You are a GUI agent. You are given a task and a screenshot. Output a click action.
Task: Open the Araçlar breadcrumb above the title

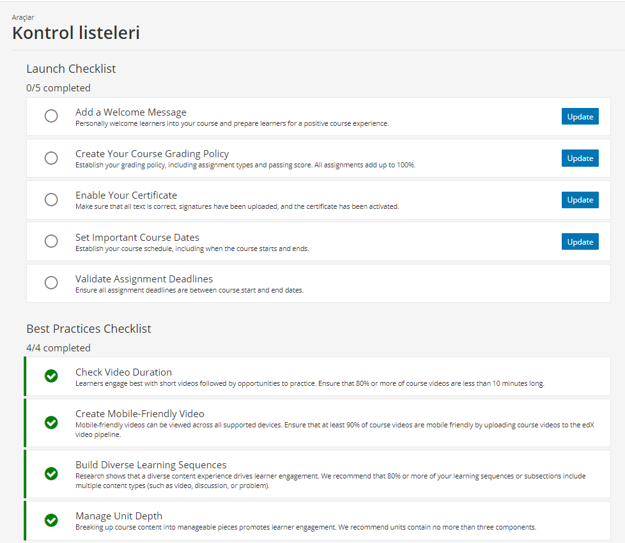pos(23,17)
